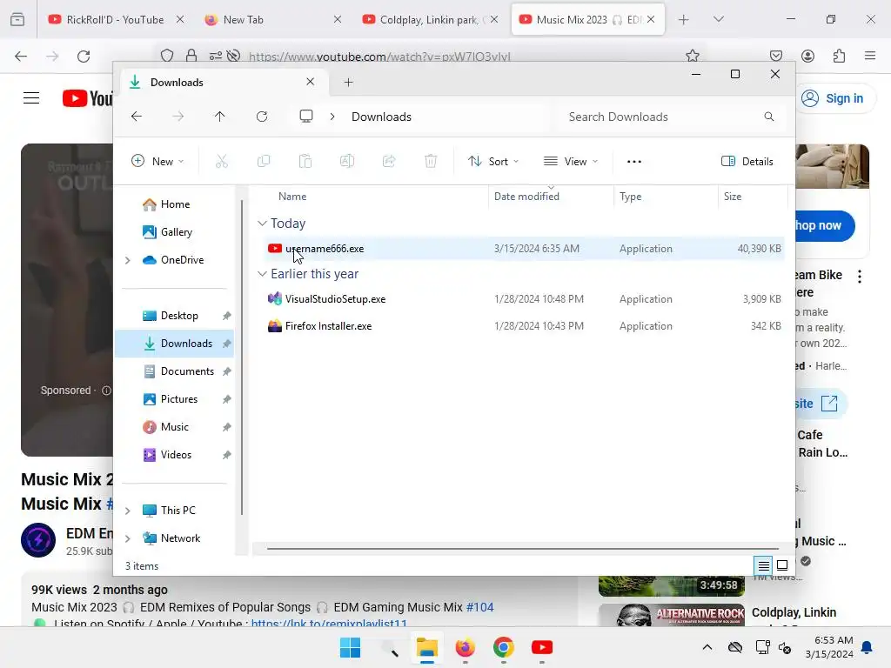Open Firefox tab overview icon
Viewport: 891px width, 668px height.
[17, 19]
